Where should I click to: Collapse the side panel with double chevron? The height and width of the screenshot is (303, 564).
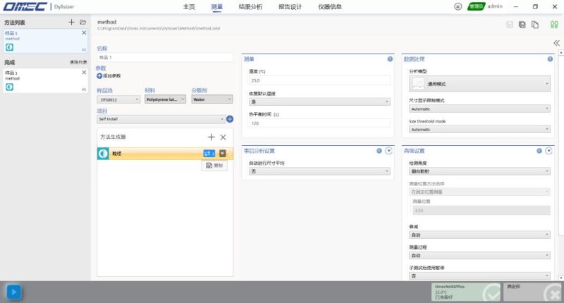coord(556,43)
